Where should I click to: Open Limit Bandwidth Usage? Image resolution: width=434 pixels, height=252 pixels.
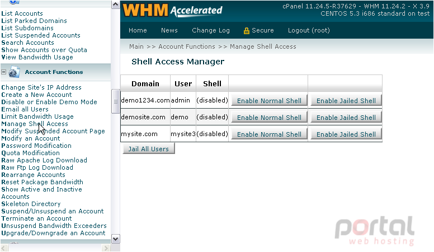[x=37, y=116]
